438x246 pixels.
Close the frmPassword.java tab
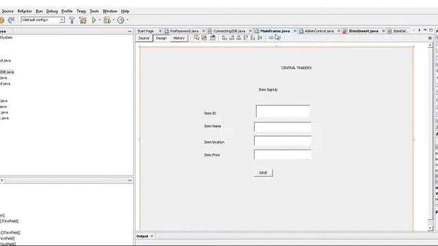tap(203, 31)
